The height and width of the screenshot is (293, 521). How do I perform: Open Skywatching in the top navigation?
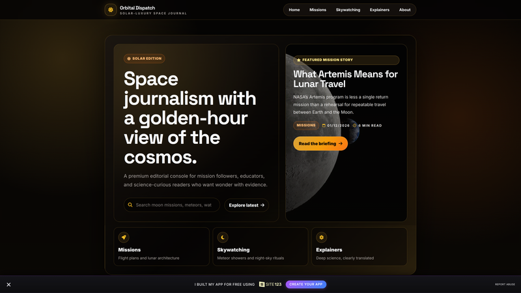click(348, 10)
